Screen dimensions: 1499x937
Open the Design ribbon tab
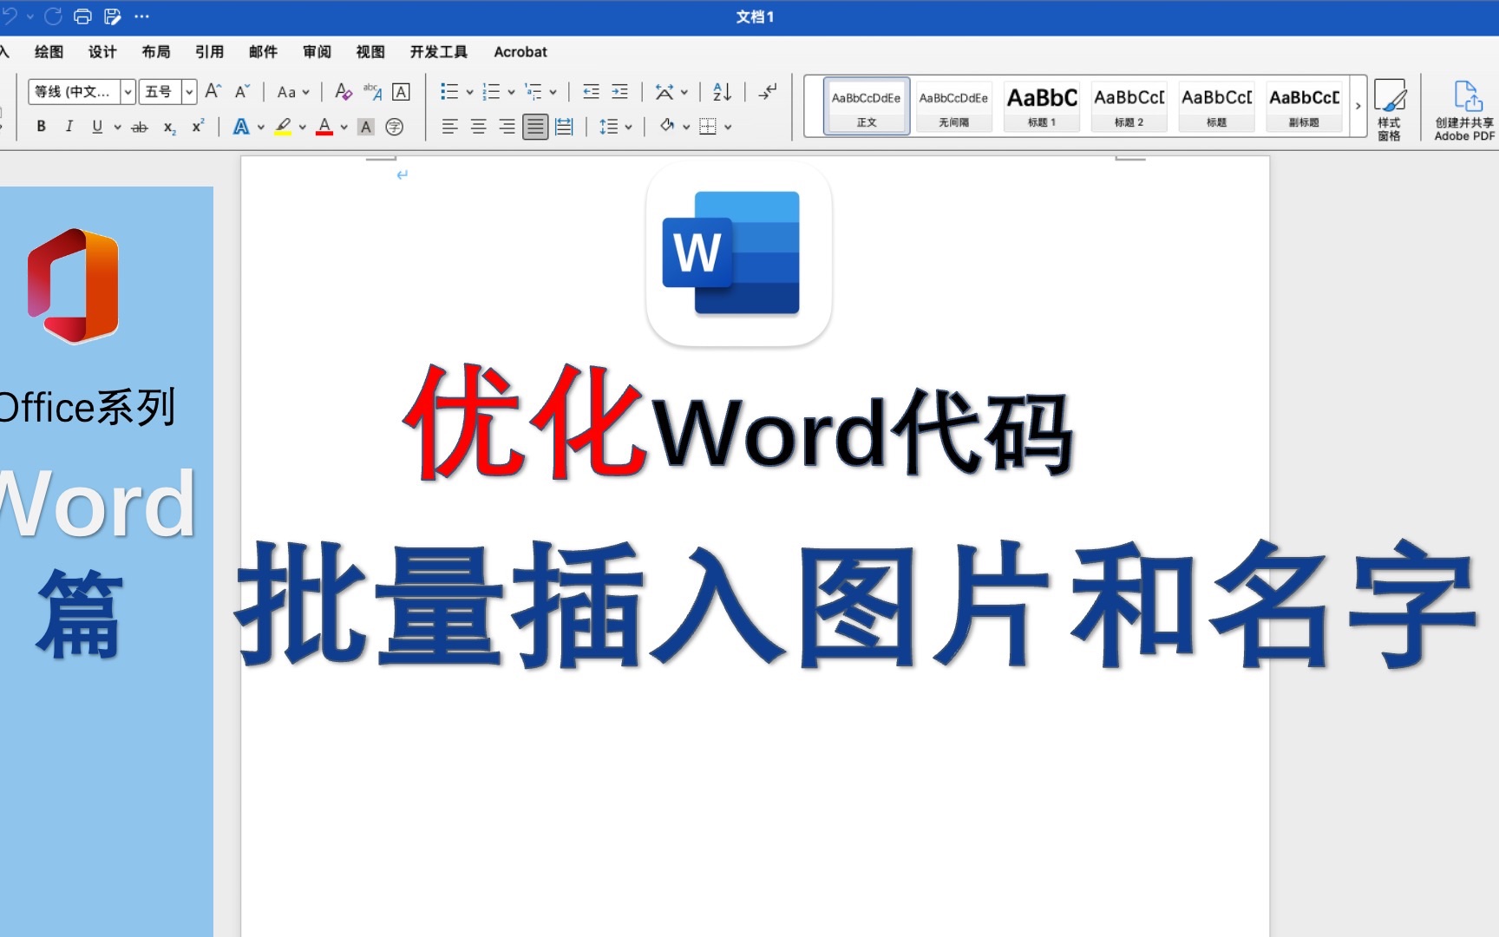tap(102, 52)
